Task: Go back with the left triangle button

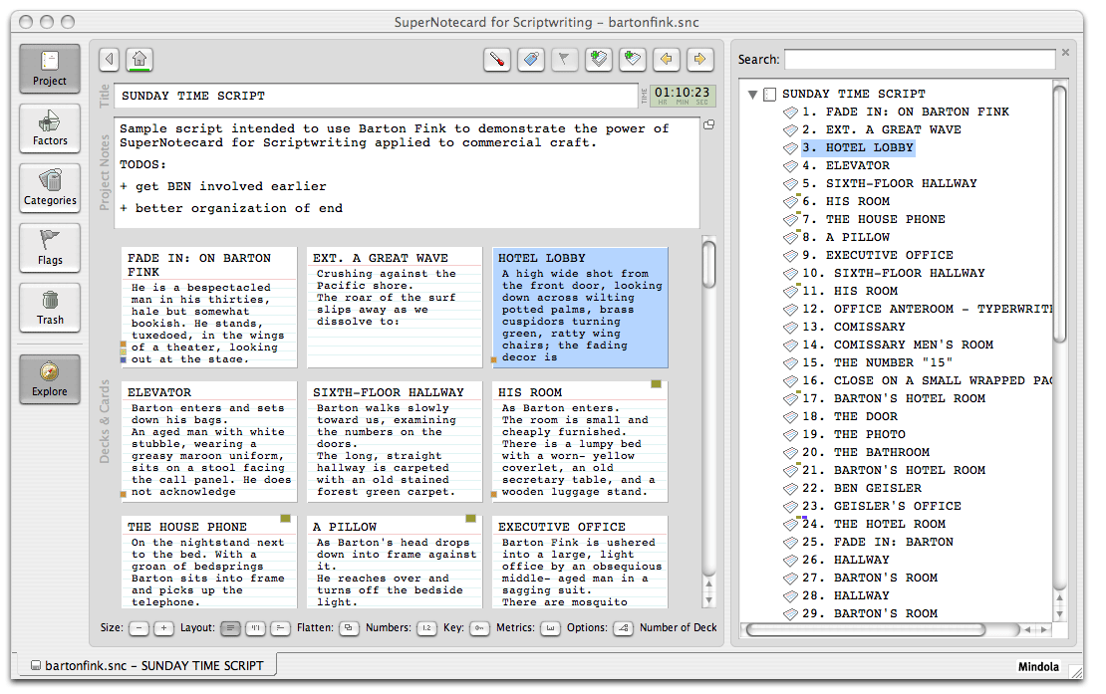Action: (x=110, y=59)
